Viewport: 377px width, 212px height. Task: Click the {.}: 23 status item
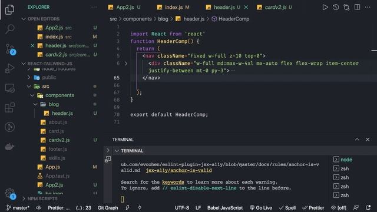point(84,208)
